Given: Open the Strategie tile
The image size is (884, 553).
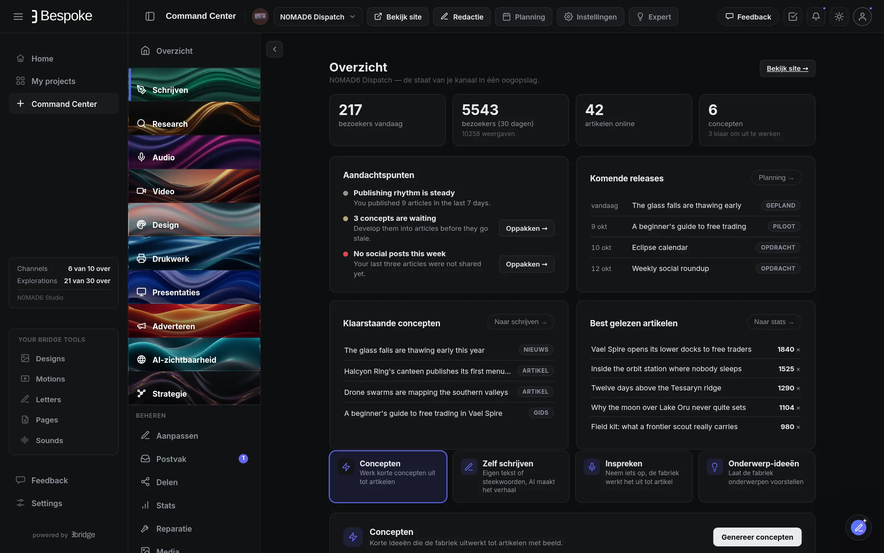Looking at the screenshot, I should (x=194, y=388).
